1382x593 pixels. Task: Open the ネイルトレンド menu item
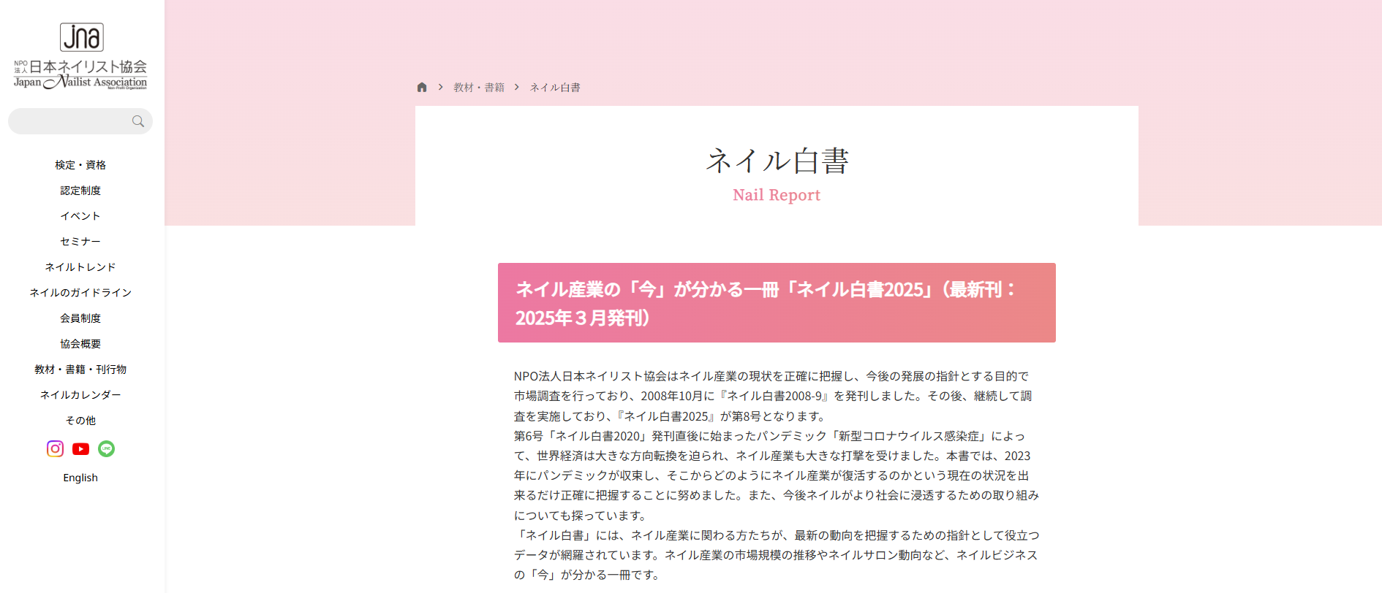80,267
